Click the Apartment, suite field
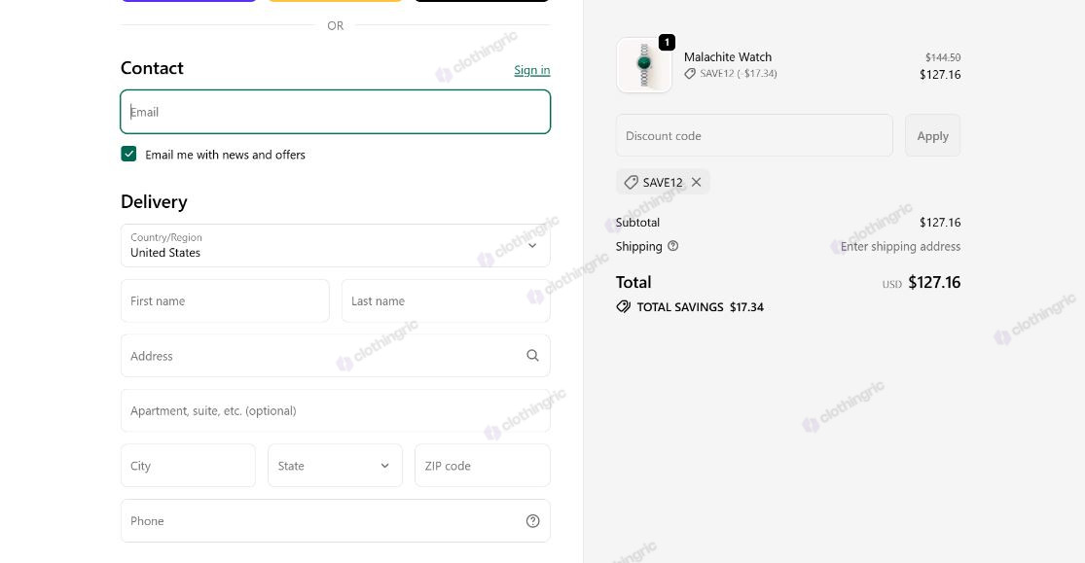This screenshot has height=563, width=1085. click(x=336, y=411)
